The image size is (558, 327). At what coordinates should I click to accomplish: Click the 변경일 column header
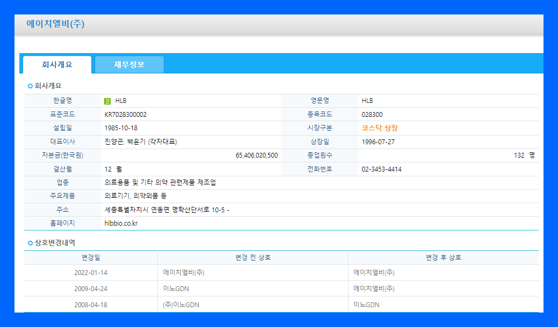pos(91,258)
